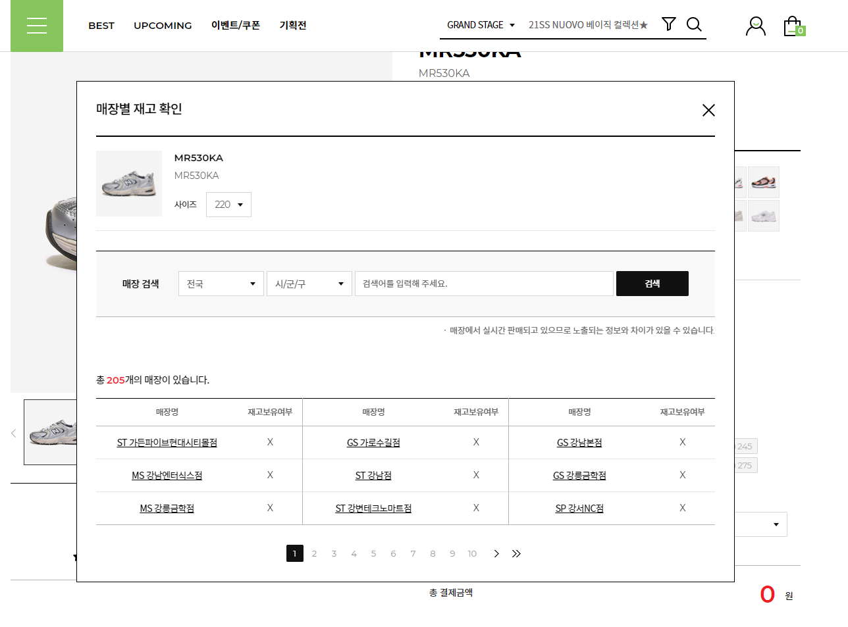Go to page 10
This screenshot has width=848, height=627.
click(x=473, y=553)
